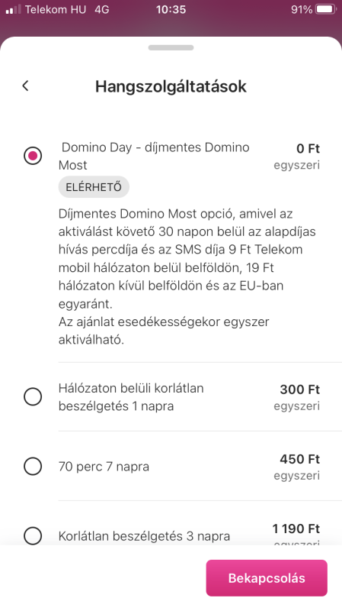This screenshot has height=611, width=342.
Task: Tap the 300 Ft price label
Action: [x=299, y=390]
